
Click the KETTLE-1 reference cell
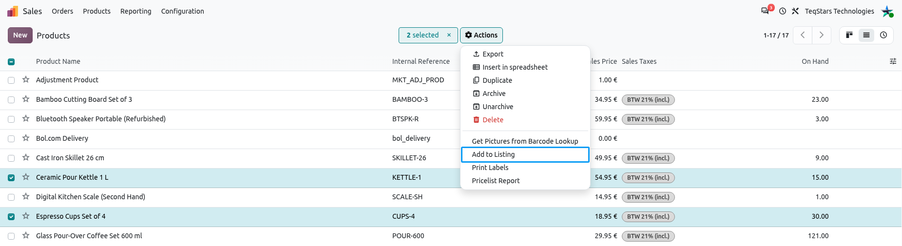[406, 177]
